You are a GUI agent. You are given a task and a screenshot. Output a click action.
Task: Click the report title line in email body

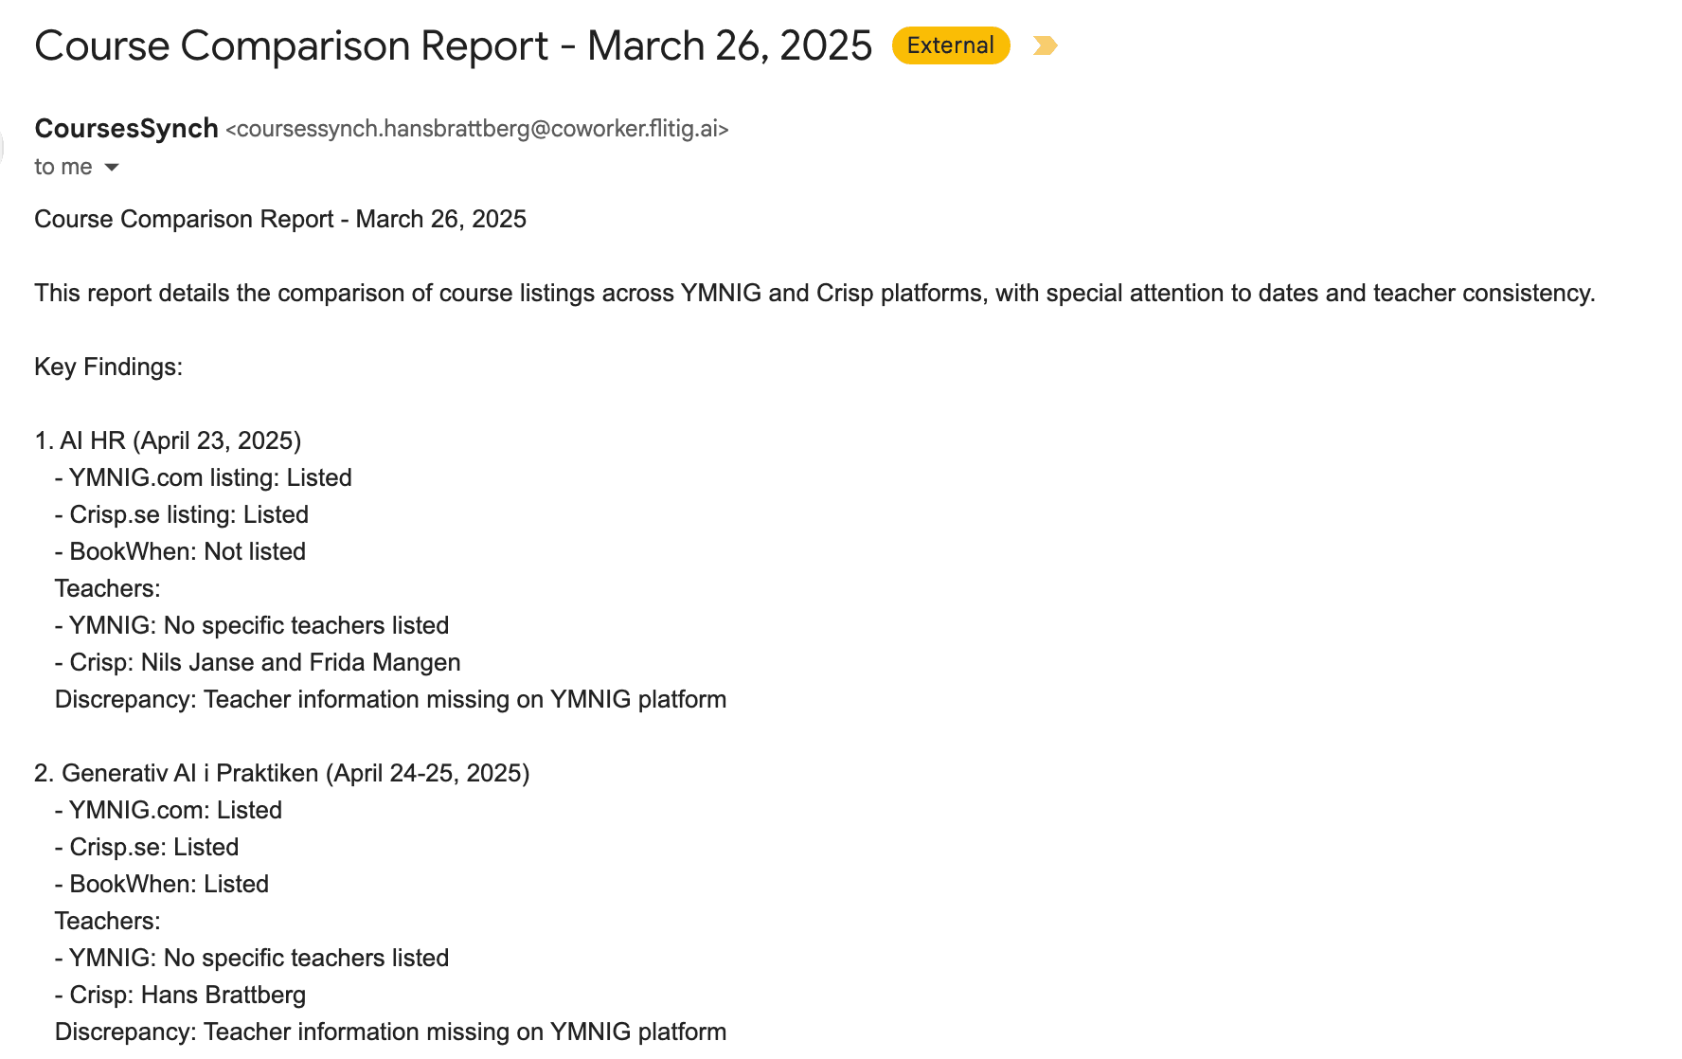pyautogui.click(x=280, y=219)
